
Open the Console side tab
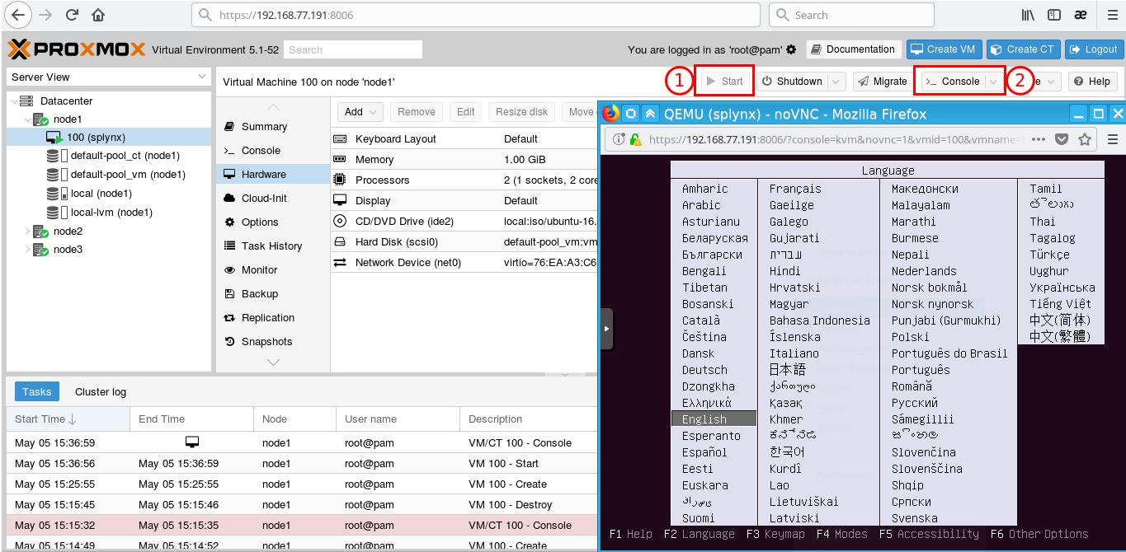(272, 151)
